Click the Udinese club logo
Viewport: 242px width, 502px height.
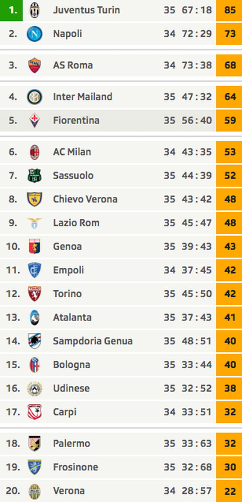coord(35,389)
